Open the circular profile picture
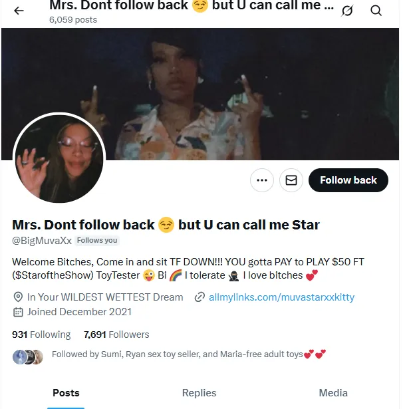This screenshot has width=403, height=409. (x=59, y=158)
